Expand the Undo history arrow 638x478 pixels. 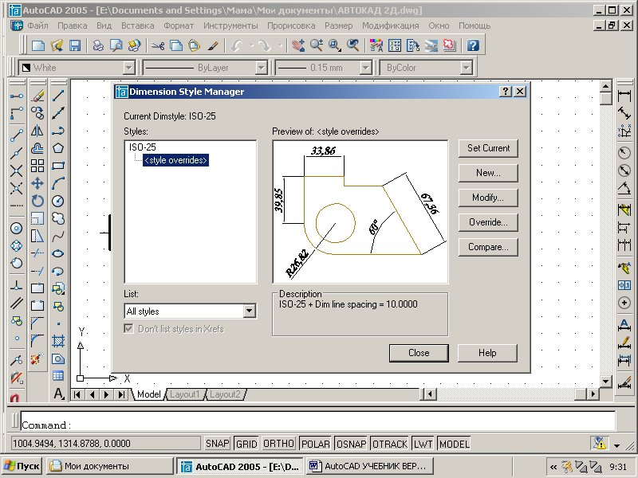[x=251, y=45]
